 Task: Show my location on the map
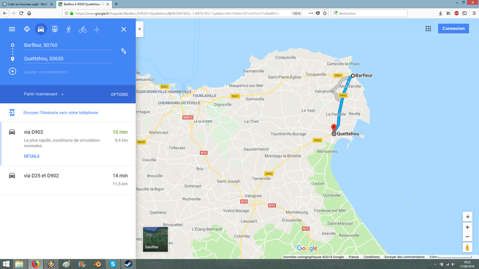[x=468, y=217]
